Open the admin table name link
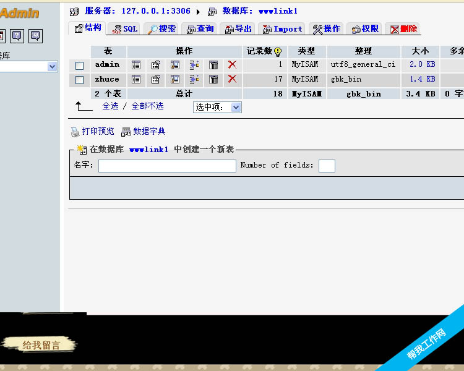The height and width of the screenshot is (371, 464). pyautogui.click(x=107, y=64)
